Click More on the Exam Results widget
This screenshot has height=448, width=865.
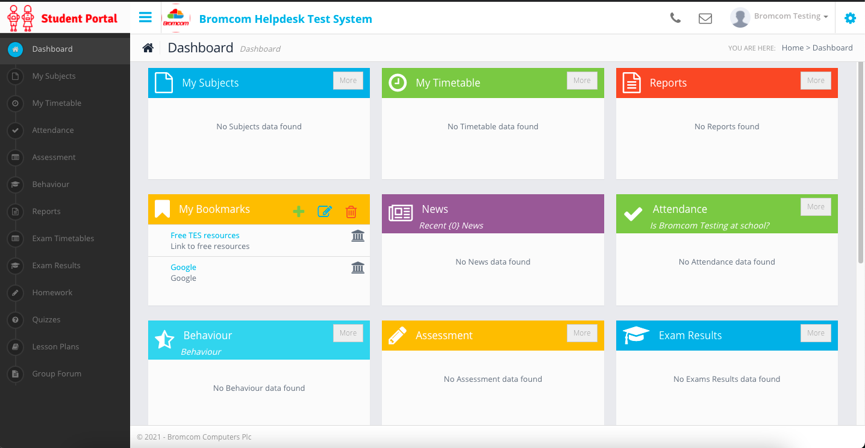(x=816, y=333)
